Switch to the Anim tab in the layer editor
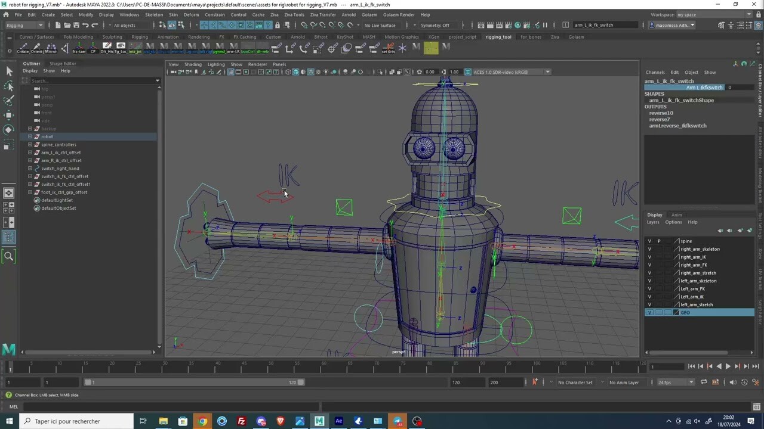This screenshot has height=429, width=764. (x=676, y=215)
